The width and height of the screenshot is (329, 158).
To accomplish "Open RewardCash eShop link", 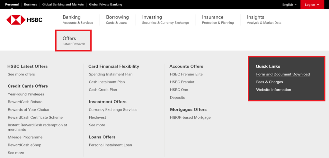I will point(24,145).
